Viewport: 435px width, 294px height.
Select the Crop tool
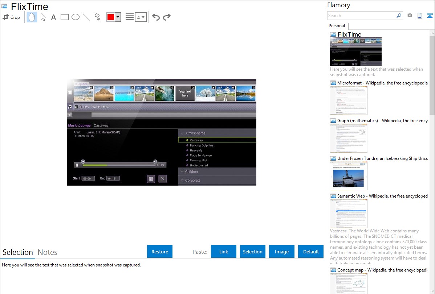click(x=11, y=17)
